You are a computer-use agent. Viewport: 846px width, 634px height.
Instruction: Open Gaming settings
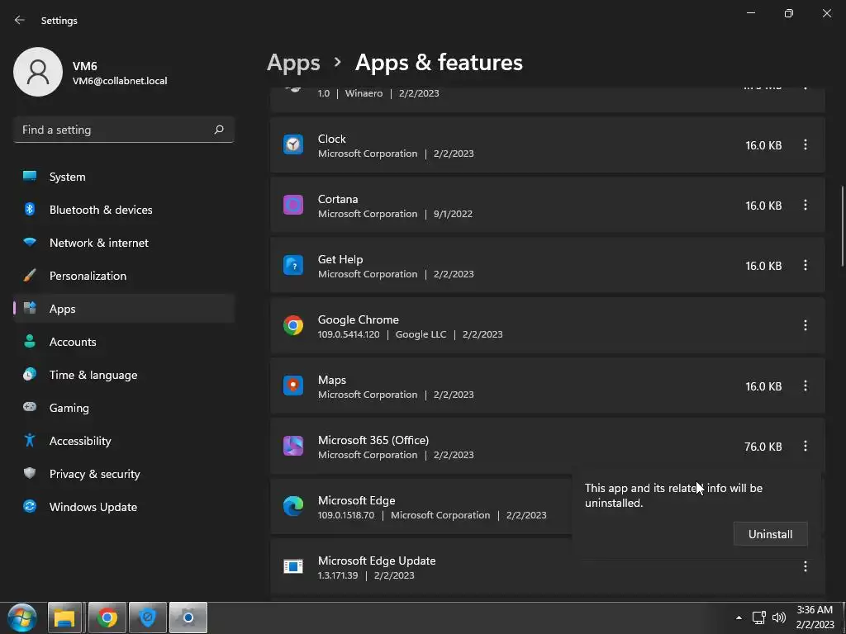[x=124, y=408]
